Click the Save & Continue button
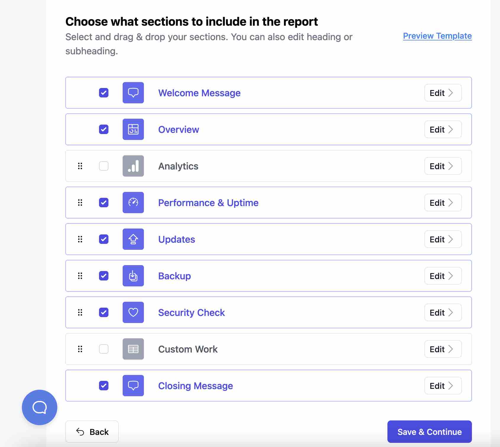Image resolution: width=500 pixels, height=447 pixels. (429, 432)
